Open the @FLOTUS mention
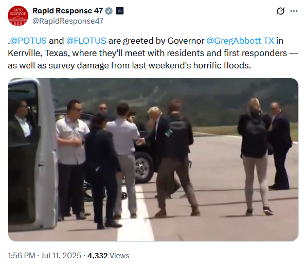Screen dimensions: 305x268 point(86,41)
